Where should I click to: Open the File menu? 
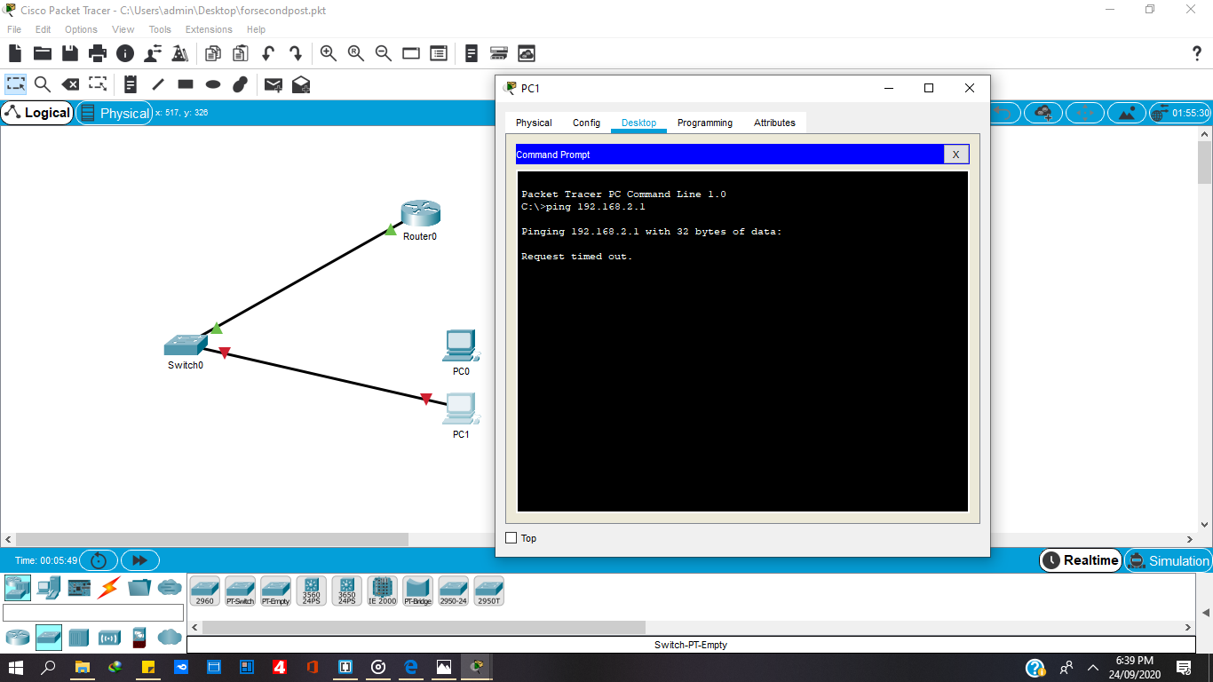pos(14,29)
